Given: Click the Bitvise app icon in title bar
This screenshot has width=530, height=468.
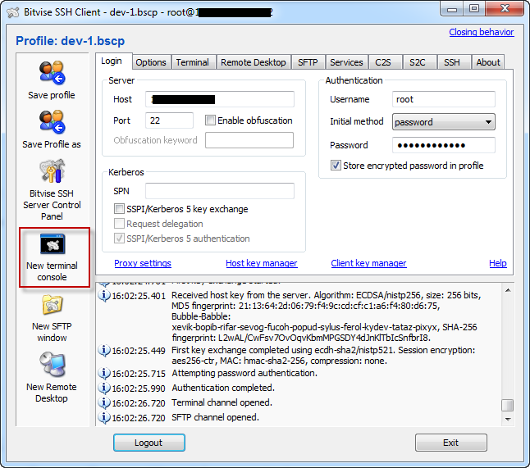Looking at the screenshot, I should pos(13,12).
